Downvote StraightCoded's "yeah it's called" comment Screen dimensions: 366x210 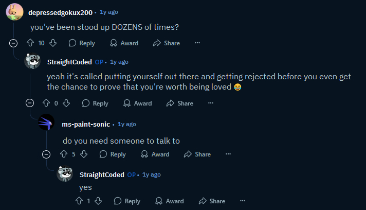pyautogui.click(x=66, y=103)
